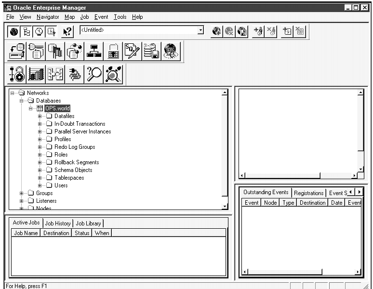Open the <Untitled> map dropdown
This screenshot has width=373, height=289.
click(x=201, y=30)
